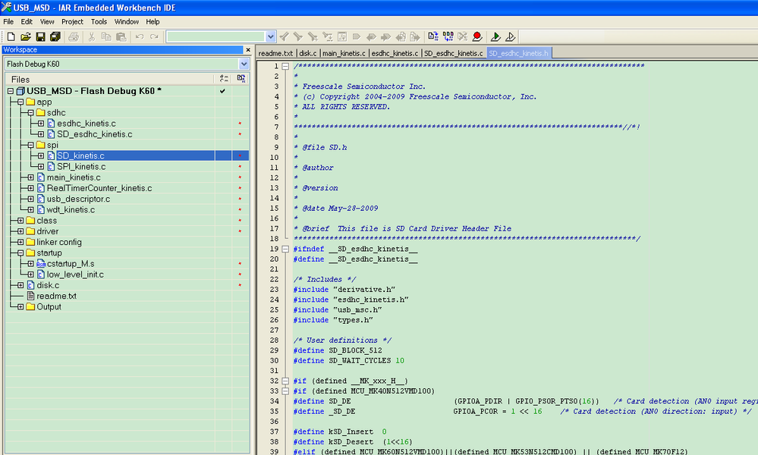Save the current file with Save icon
Viewport: 758px width, 455px height.
(41, 36)
